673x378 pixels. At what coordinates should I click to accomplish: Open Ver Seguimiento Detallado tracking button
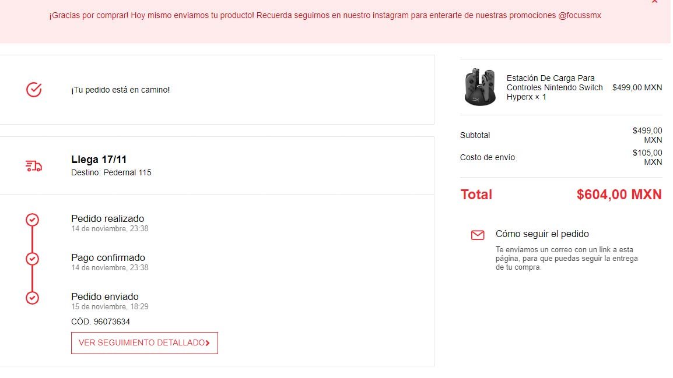[x=144, y=343]
